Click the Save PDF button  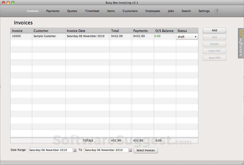coord(214,58)
